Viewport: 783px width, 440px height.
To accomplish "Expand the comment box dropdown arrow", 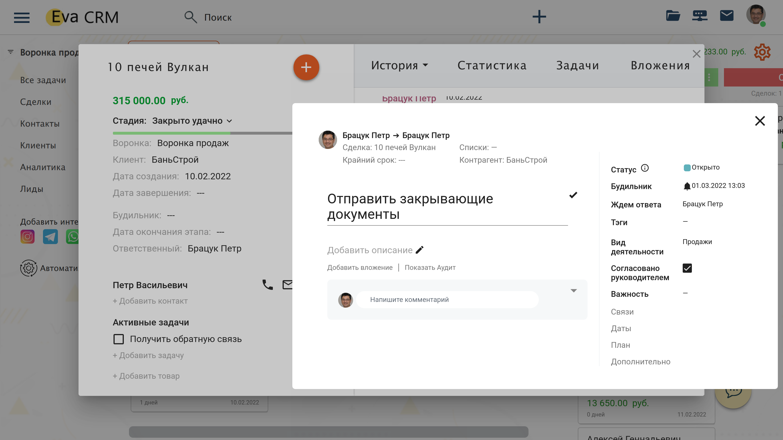I will (x=573, y=291).
